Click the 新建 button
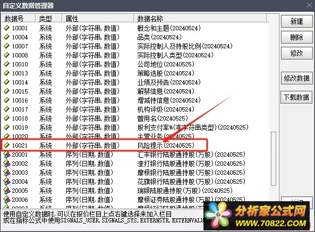The width and height of the screenshot is (315, 232). point(296,21)
